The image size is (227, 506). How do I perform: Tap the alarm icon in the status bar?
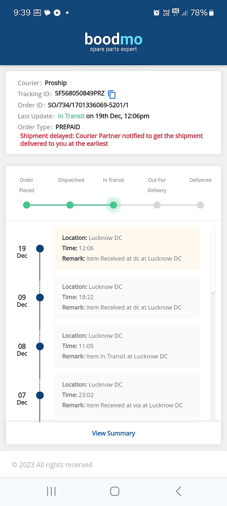click(156, 13)
